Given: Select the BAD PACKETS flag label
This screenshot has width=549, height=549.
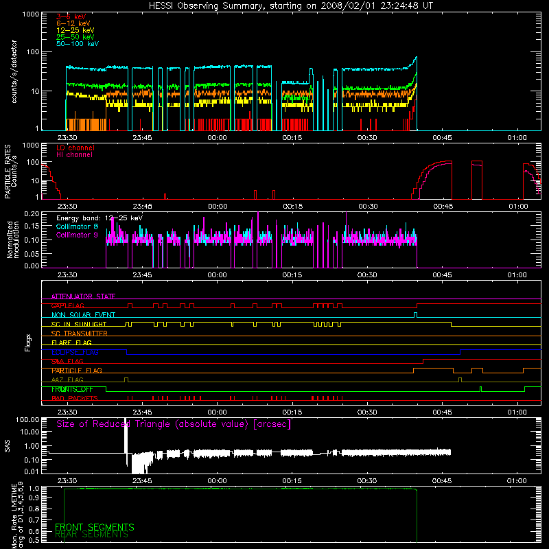Looking at the screenshot, I should point(75,399).
